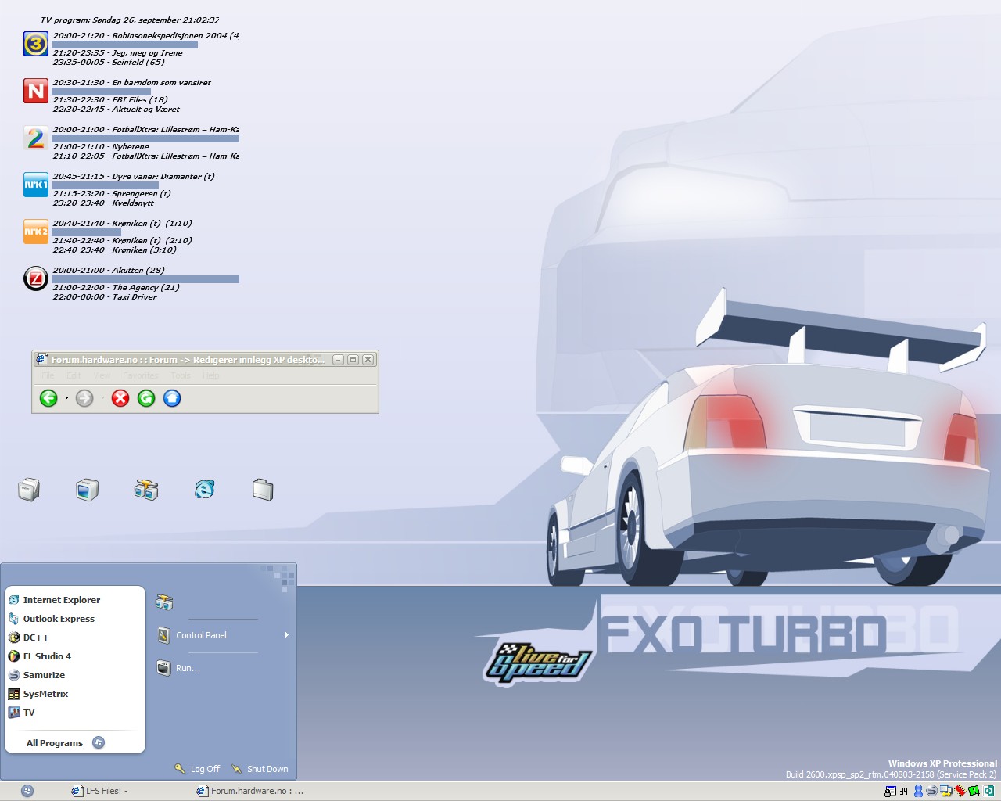The image size is (1001, 801).
Task: Open the Edit menu in browser
Action: pos(74,375)
